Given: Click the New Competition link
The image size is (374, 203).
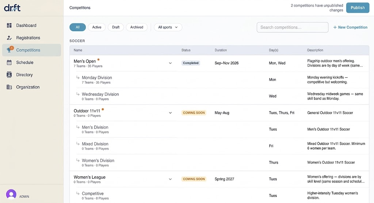Looking at the screenshot, I should tap(350, 27).
